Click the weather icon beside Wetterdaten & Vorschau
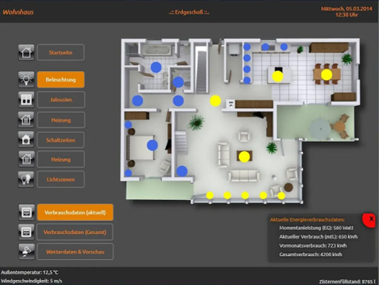379x285 pixels. (27, 251)
